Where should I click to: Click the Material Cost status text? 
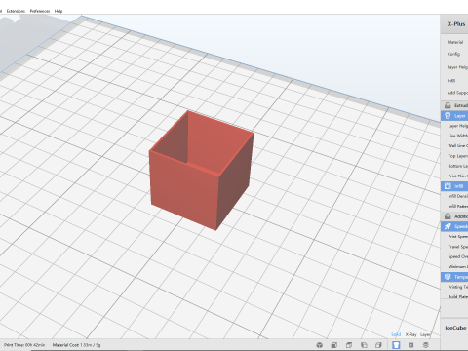[76, 345]
